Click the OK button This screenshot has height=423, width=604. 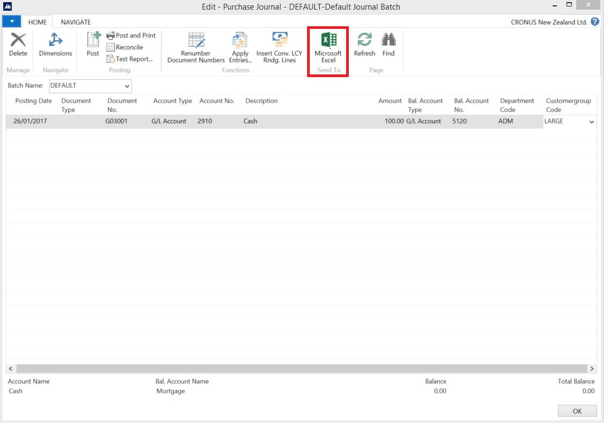point(577,411)
